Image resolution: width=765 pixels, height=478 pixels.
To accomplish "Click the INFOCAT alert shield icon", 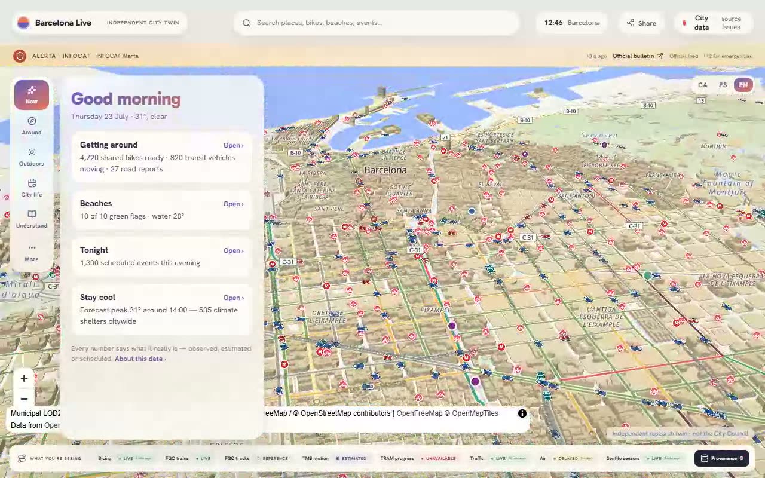I will 20,56.
